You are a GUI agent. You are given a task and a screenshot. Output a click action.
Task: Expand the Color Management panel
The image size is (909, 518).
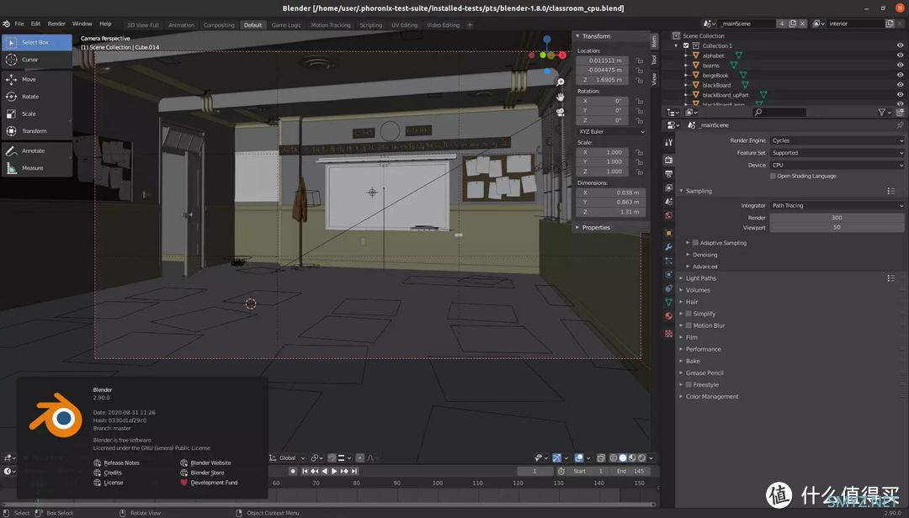pos(711,397)
